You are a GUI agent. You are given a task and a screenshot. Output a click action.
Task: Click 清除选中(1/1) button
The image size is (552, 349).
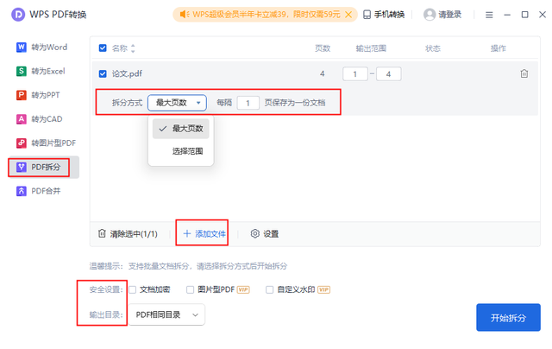point(128,234)
